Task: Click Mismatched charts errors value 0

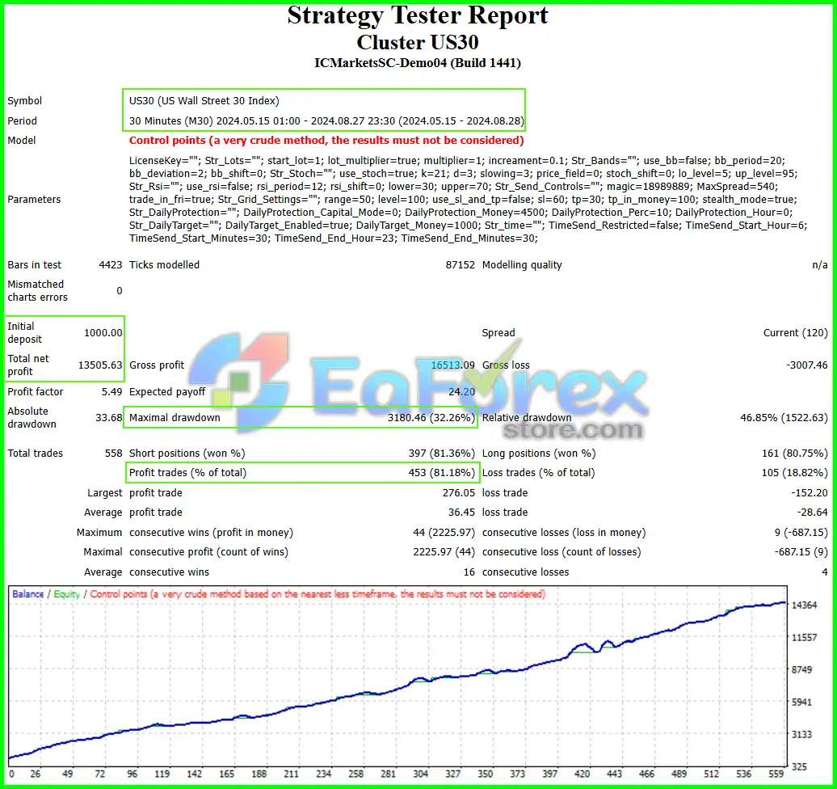Action: click(119, 290)
